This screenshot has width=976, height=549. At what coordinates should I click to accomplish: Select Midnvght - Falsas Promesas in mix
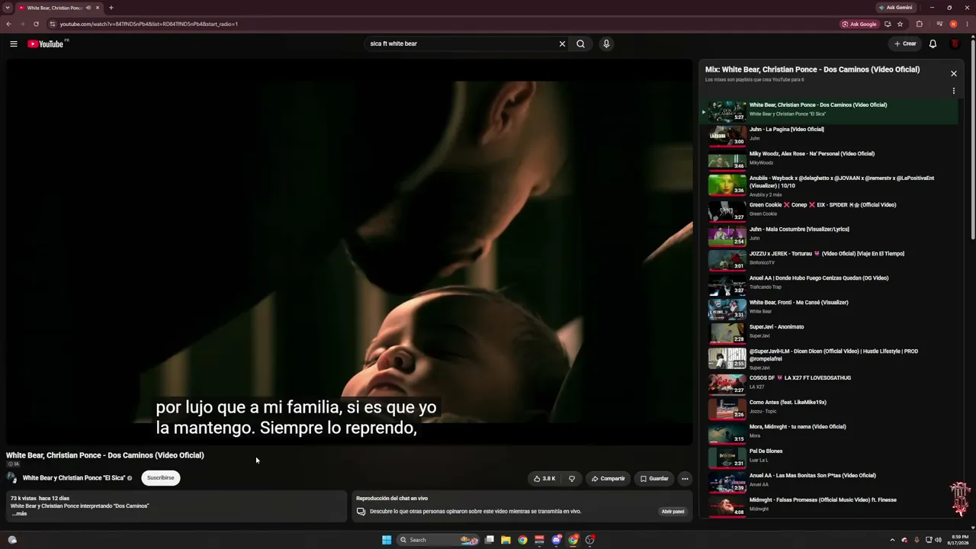click(x=830, y=506)
